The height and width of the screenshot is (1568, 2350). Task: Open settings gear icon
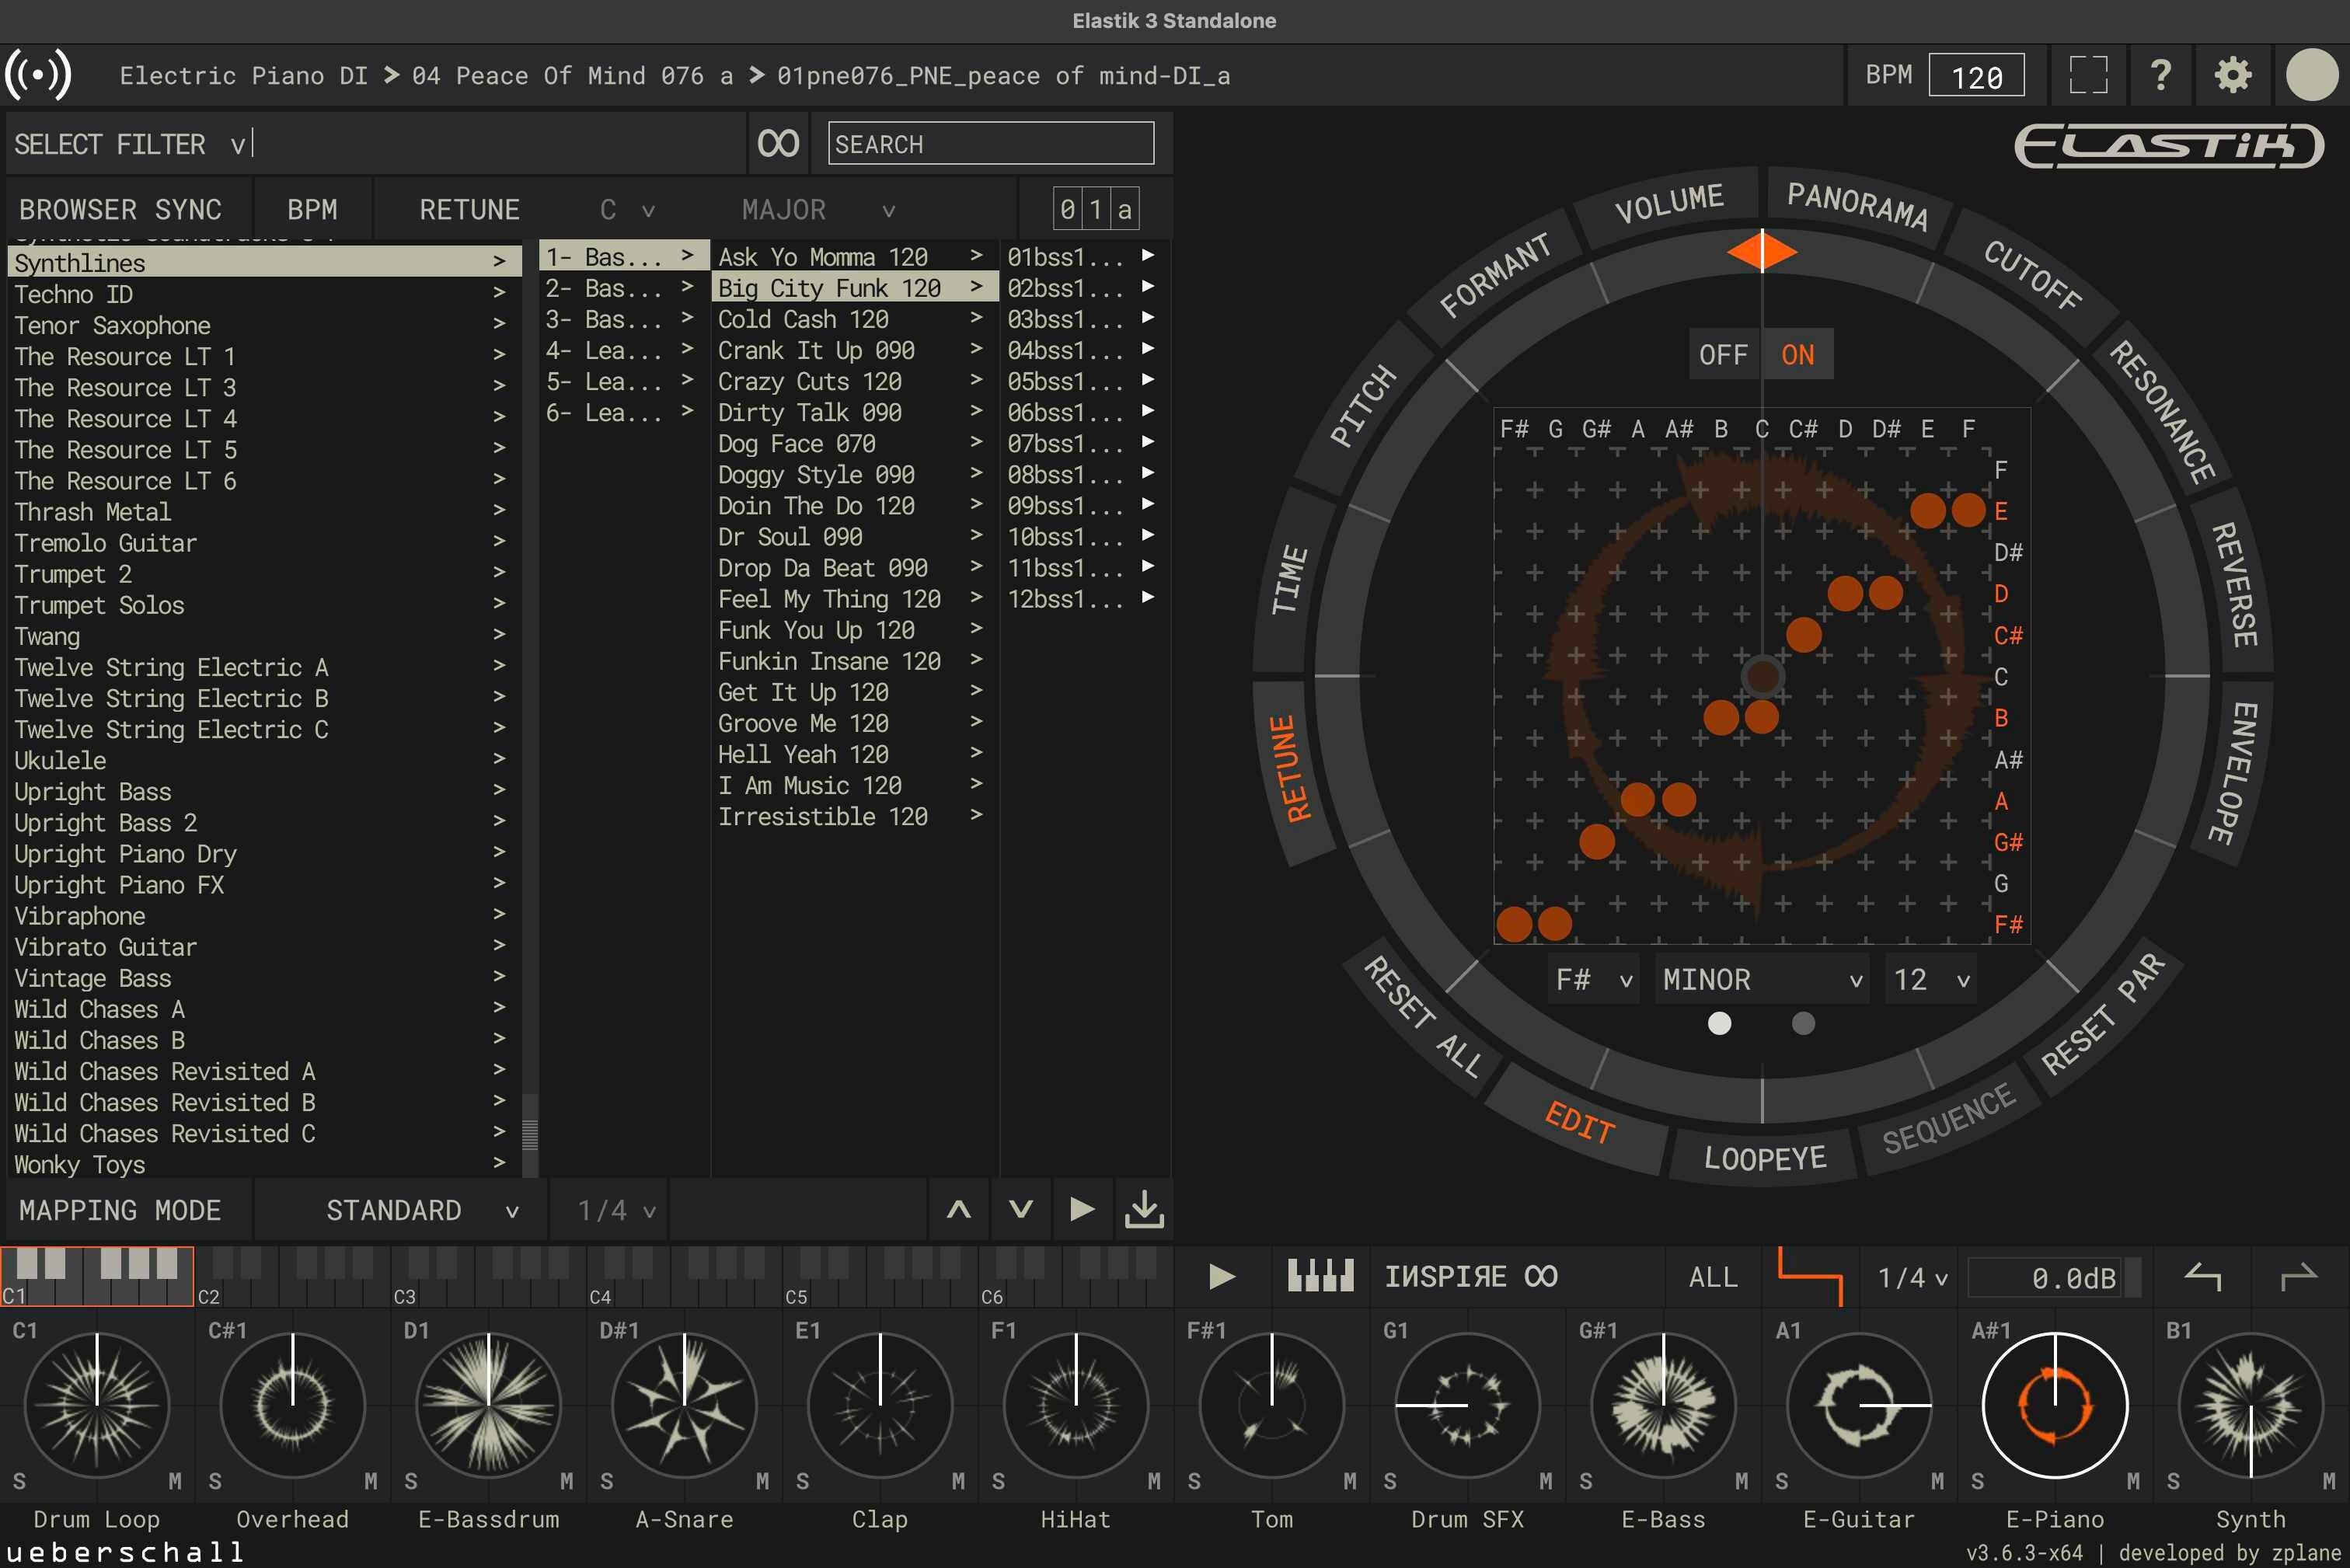(x=2233, y=75)
